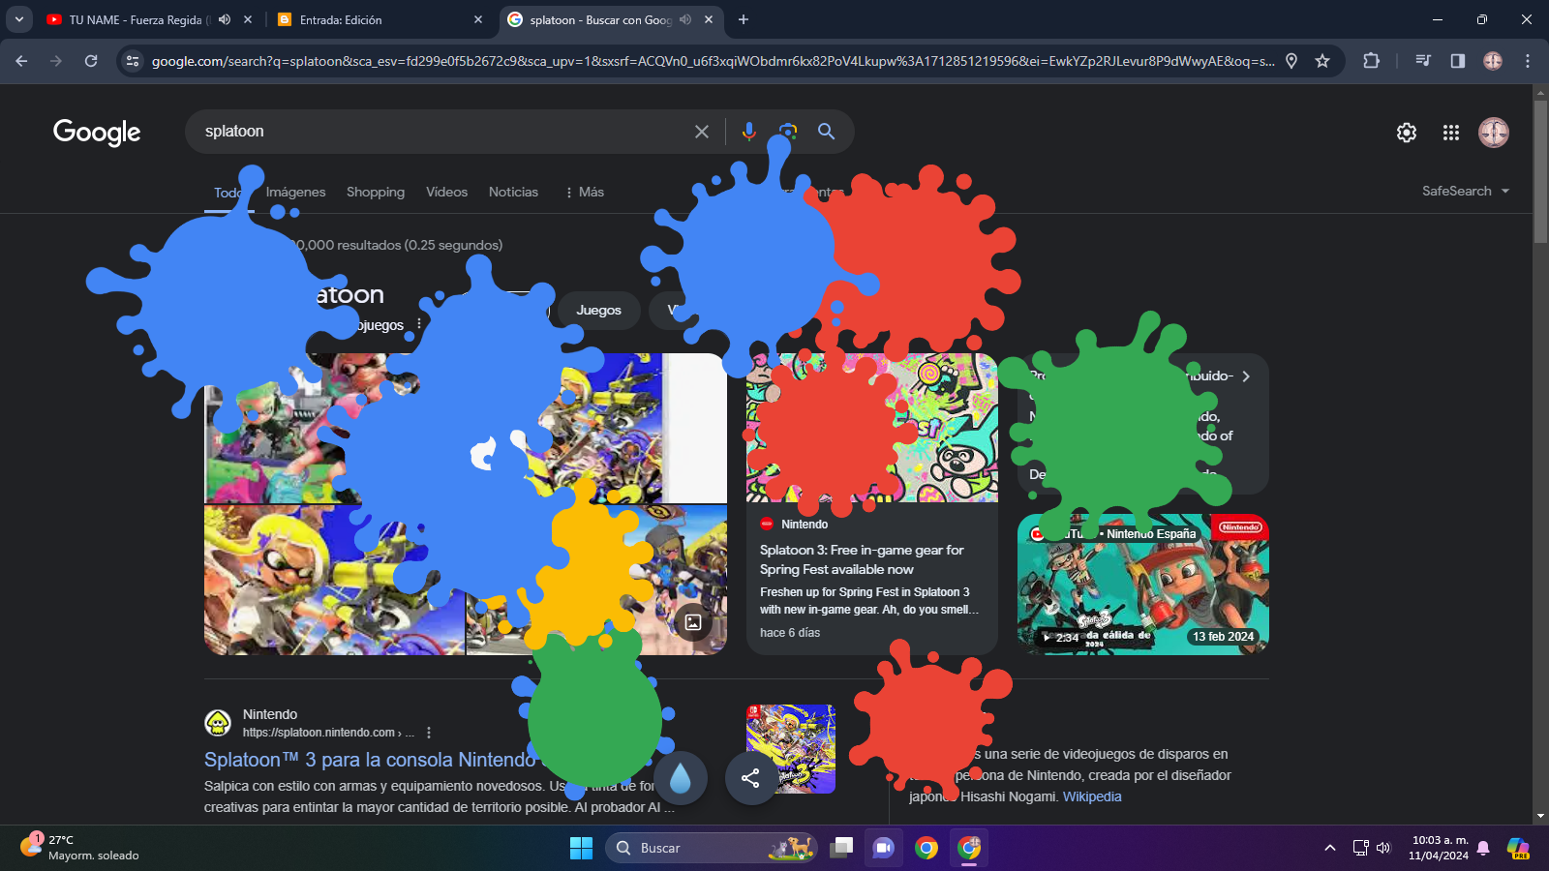Expand the side info card chevron

[x=1246, y=376]
